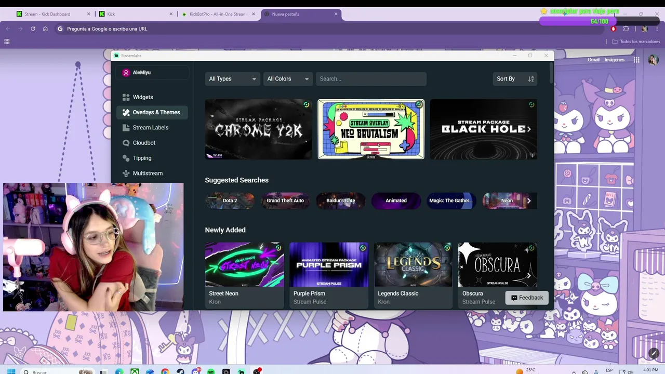This screenshot has width=665, height=374.
Task: Open the Chrome extensions puzzle icon
Action: pos(626,29)
